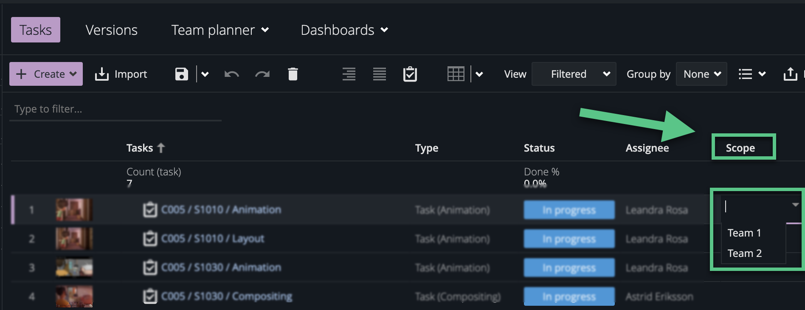Click assignee Astrid Eriksson

(x=659, y=296)
